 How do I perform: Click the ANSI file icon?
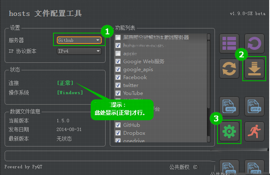pyautogui.click(x=229, y=106)
